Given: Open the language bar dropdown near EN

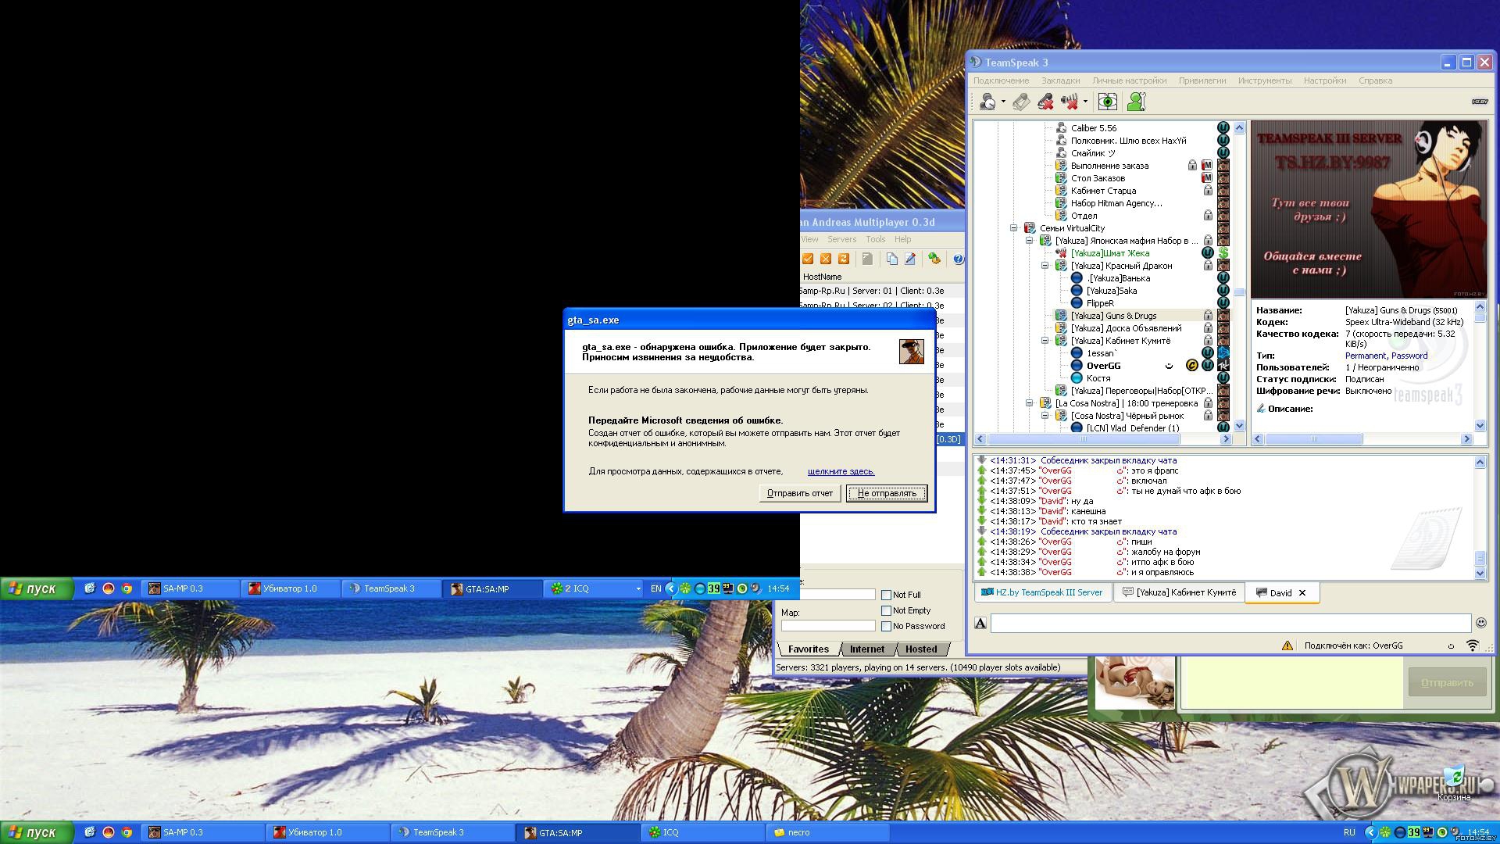Looking at the screenshot, I should click(638, 588).
